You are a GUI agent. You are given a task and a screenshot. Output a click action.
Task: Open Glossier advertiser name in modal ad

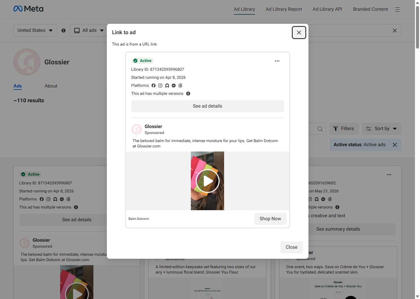pos(153,126)
